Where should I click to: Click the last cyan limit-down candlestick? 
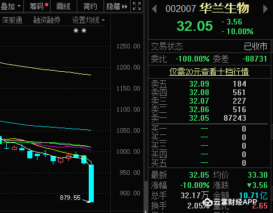91,183
